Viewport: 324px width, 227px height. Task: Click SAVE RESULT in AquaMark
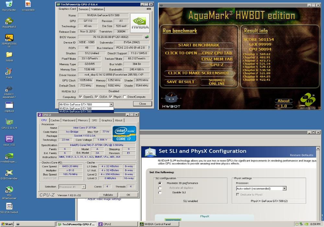point(180,82)
